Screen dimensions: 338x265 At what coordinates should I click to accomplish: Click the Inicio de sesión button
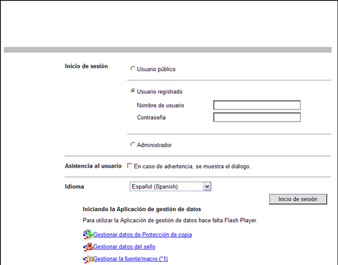tap(298, 199)
